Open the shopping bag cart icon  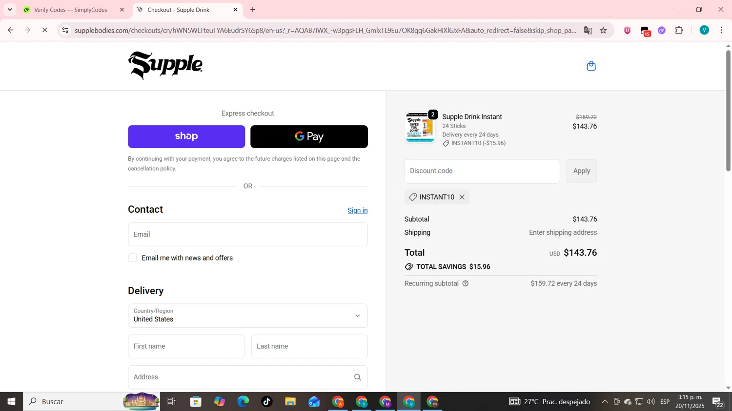(x=591, y=66)
